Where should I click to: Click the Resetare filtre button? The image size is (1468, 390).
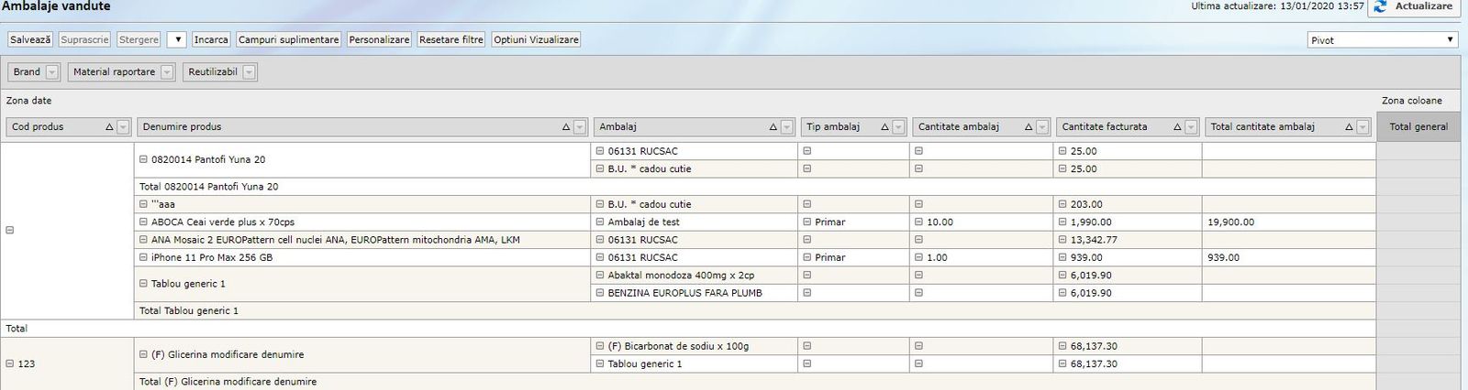click(450, 40)
